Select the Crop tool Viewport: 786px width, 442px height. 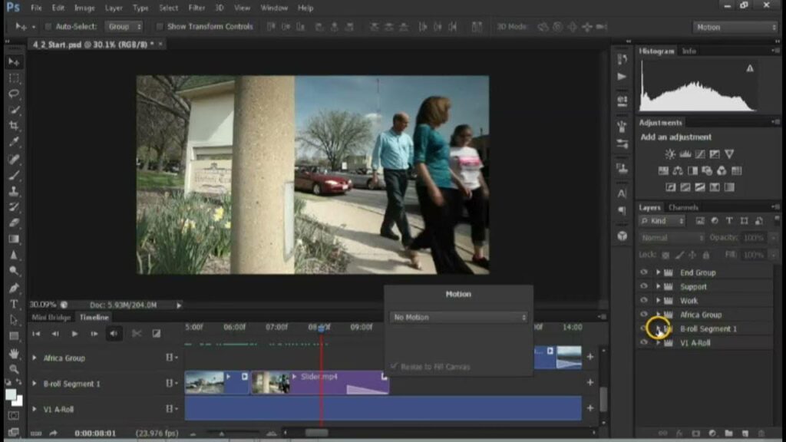point(14,126)
